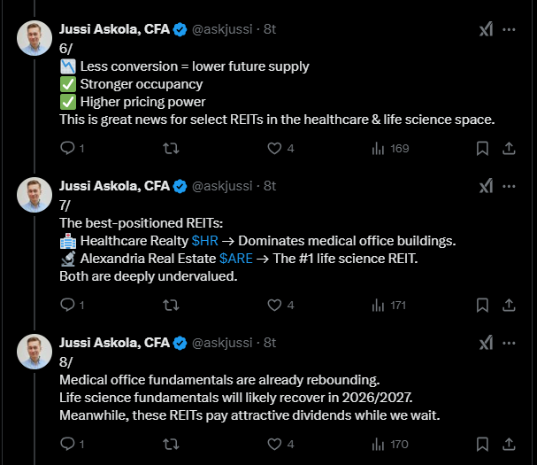Like the best-positioned REITs tweet
The image size is (537, 465).
coord(275,305)
